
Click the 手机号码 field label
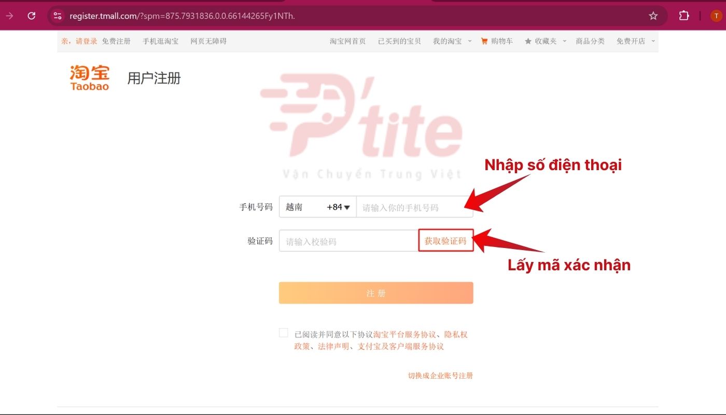pyautogui.click(x=256, y=207)
